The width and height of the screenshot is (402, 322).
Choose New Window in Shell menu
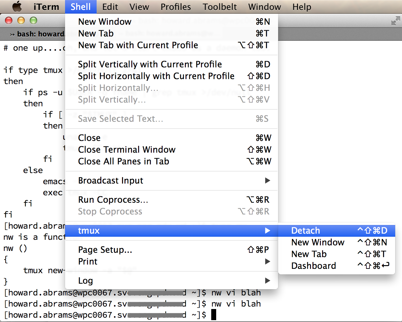pyautogui.click(x=172, y=22)
